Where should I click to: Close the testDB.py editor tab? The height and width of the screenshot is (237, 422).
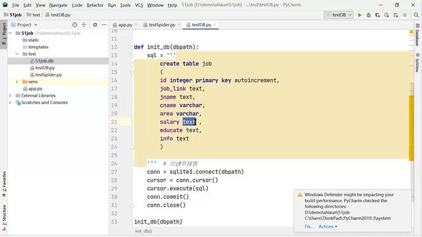(214, 25)
